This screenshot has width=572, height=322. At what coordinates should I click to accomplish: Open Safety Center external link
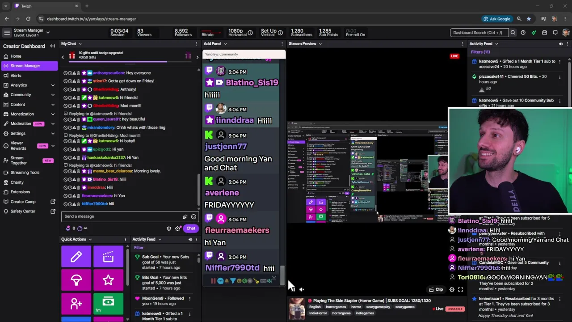click(x=29, y=211)
